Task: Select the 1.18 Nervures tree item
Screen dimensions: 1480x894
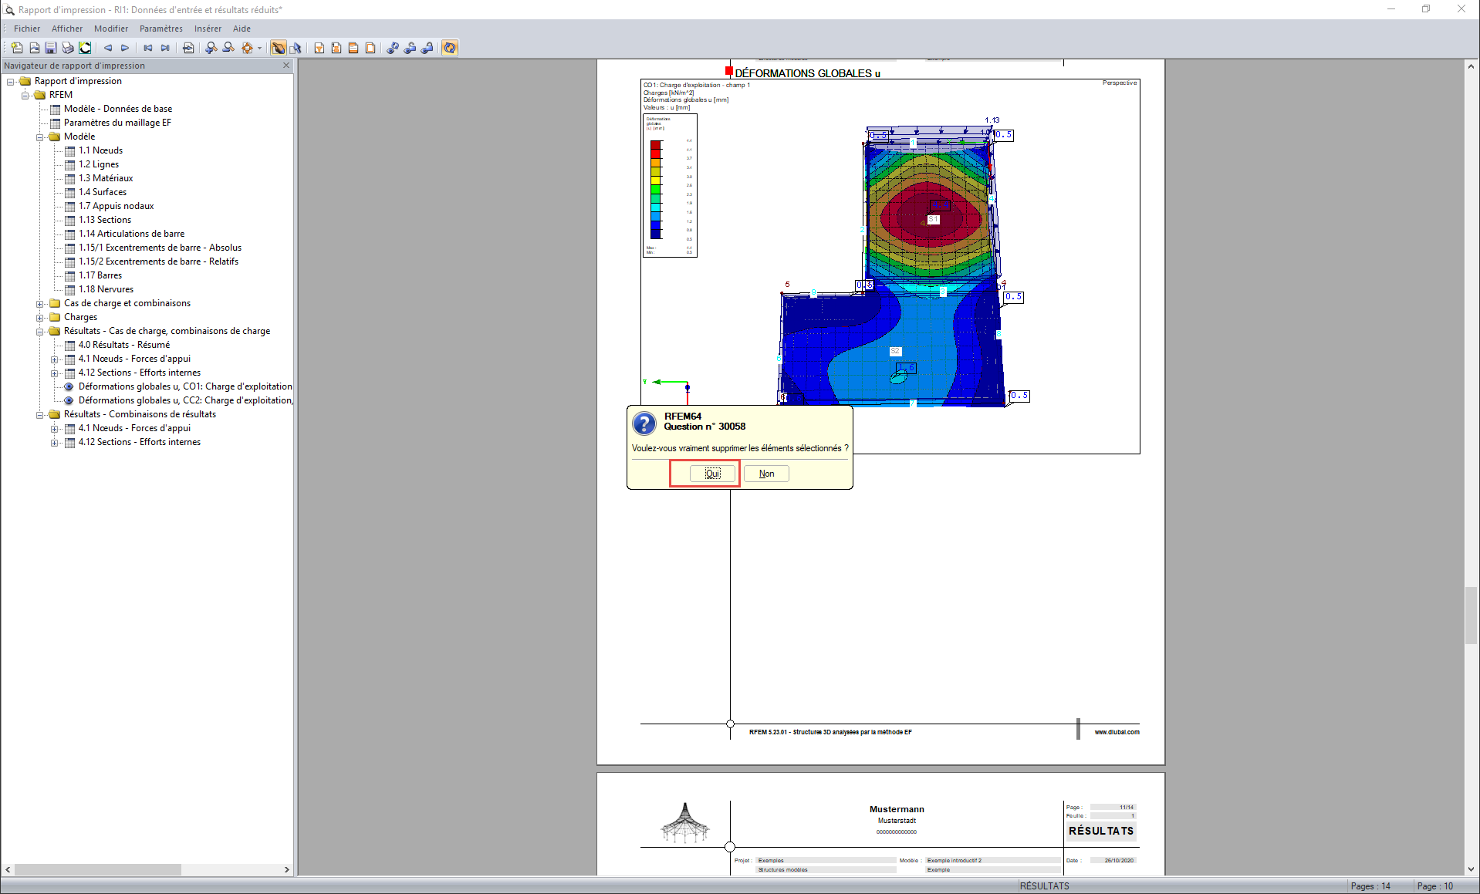Action: coord(106,289)
